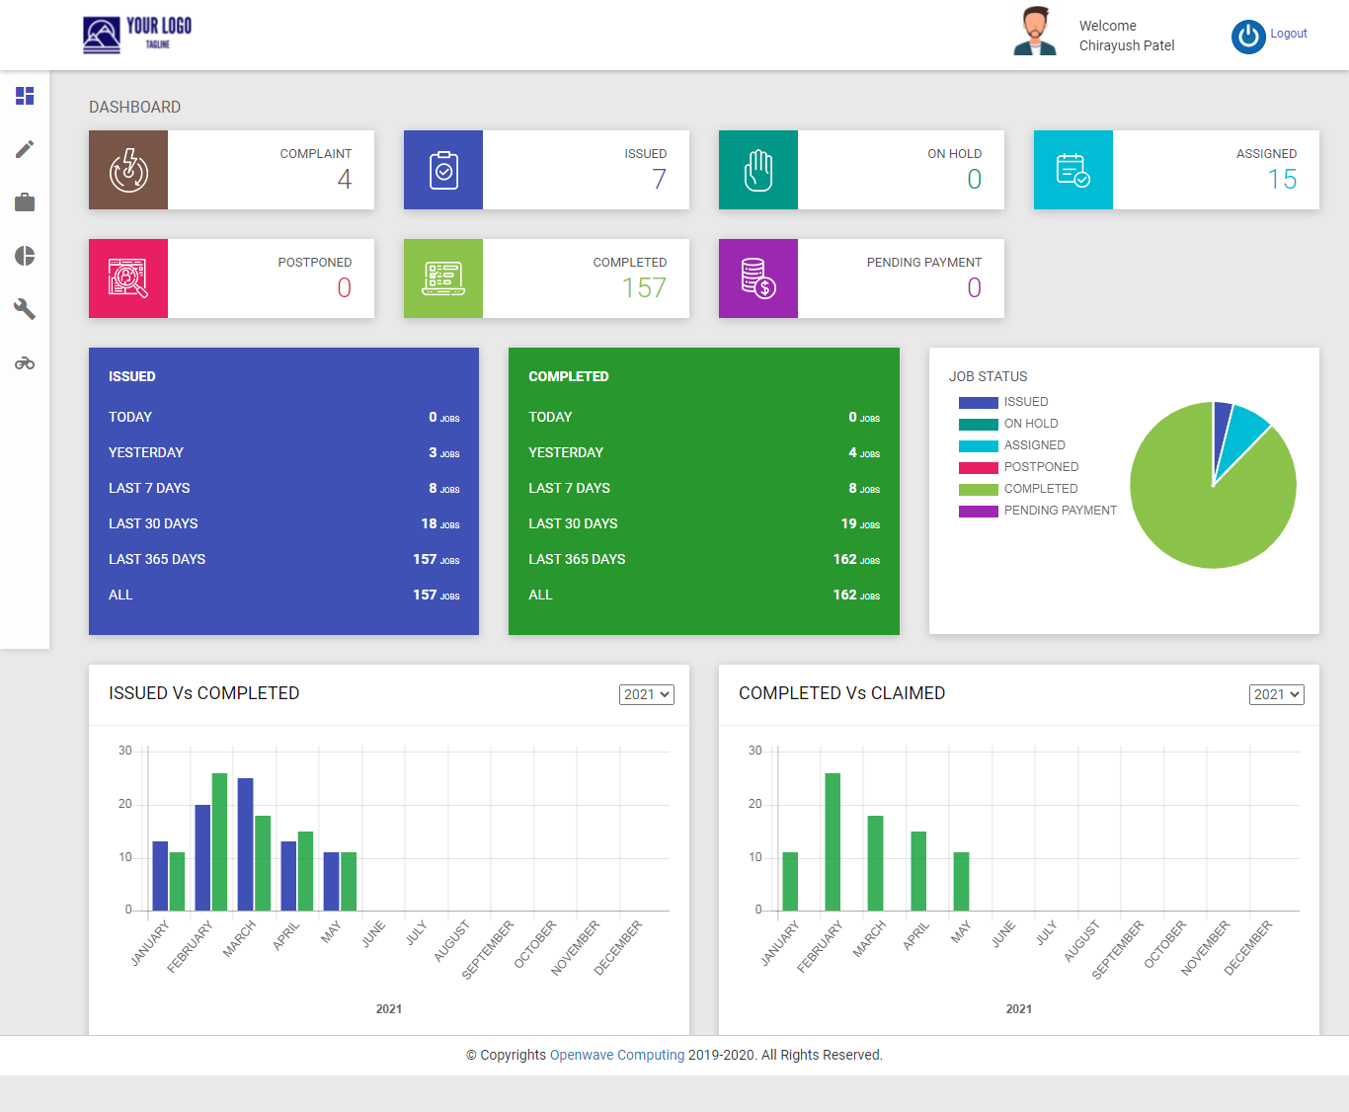Screen dimensions: 1349x1112
Task: Click Completed ALL row showing 162 jobs
Action: [x=704, y=595]
